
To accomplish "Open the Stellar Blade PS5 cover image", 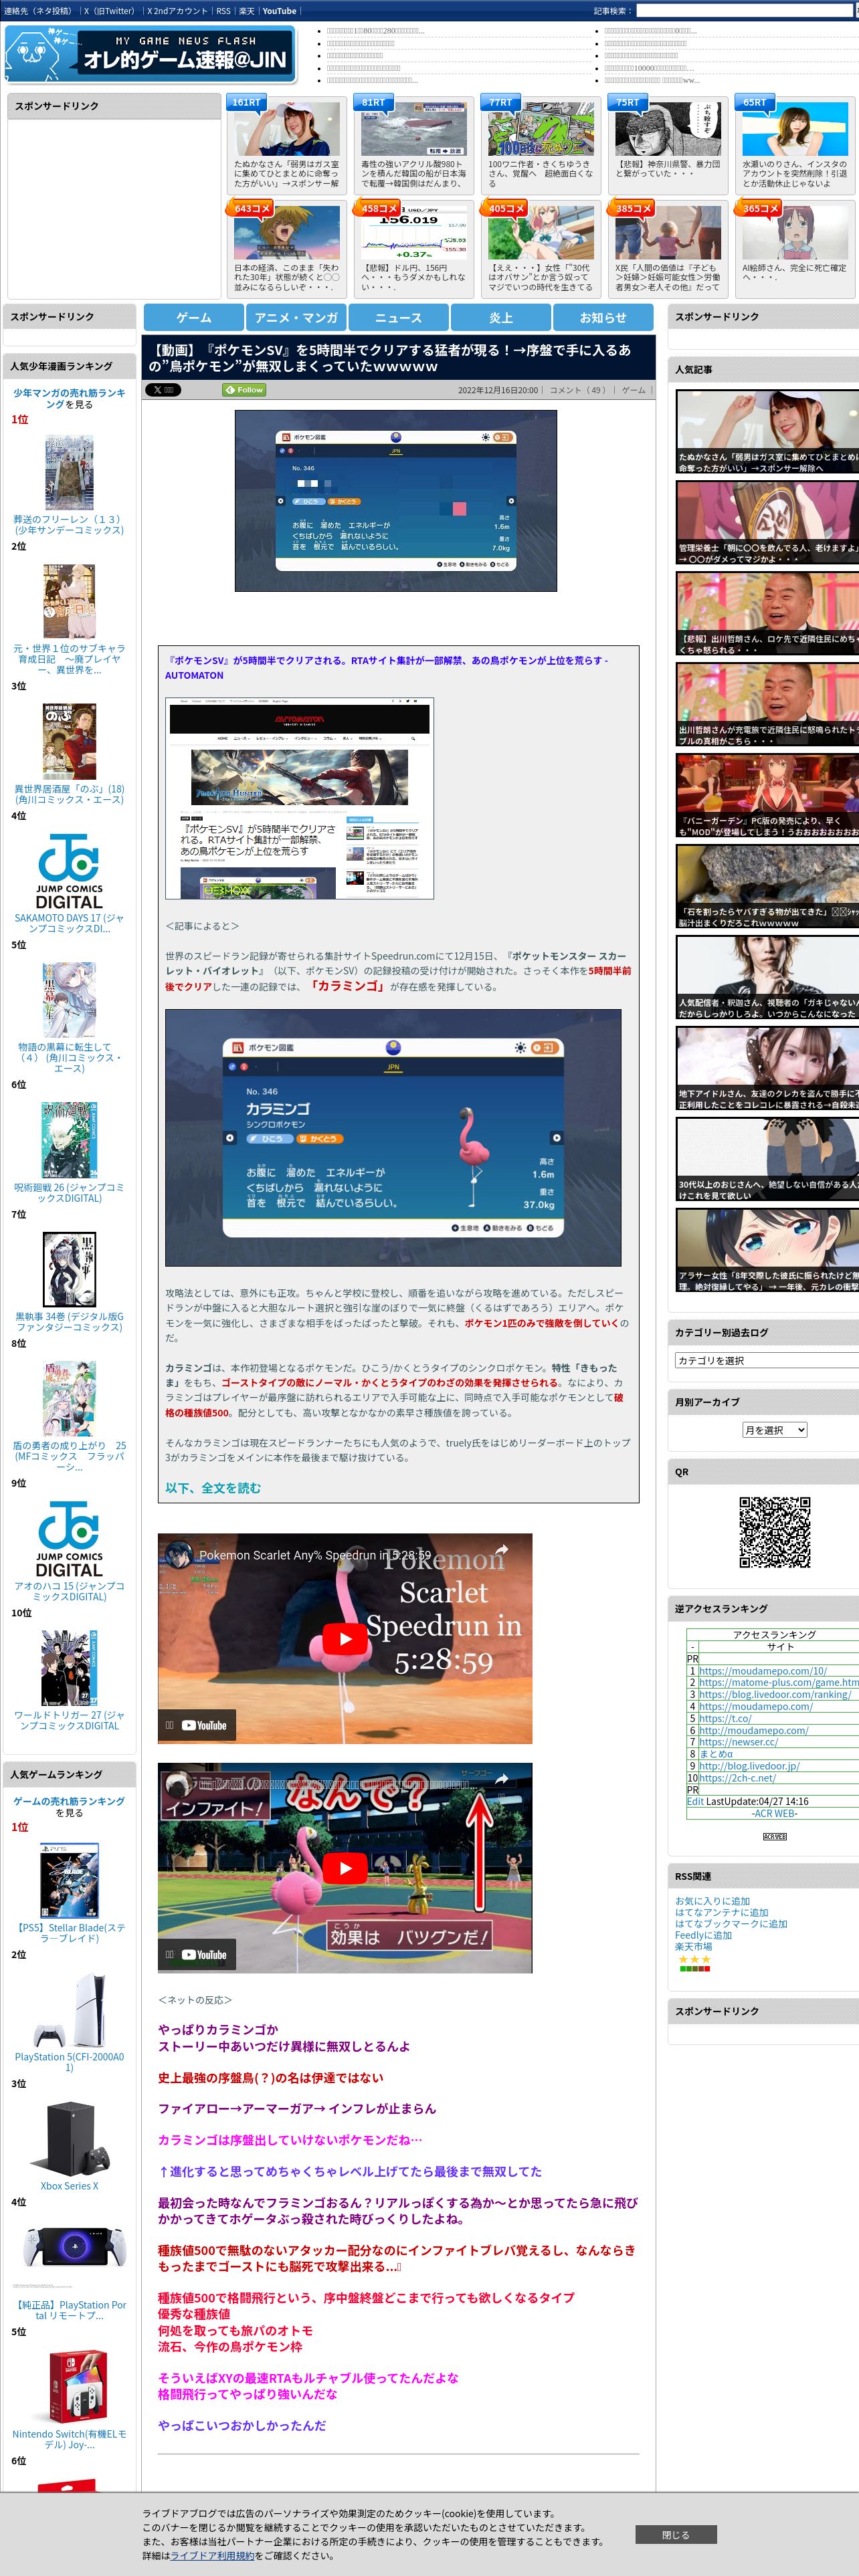I will [69, 1881].
